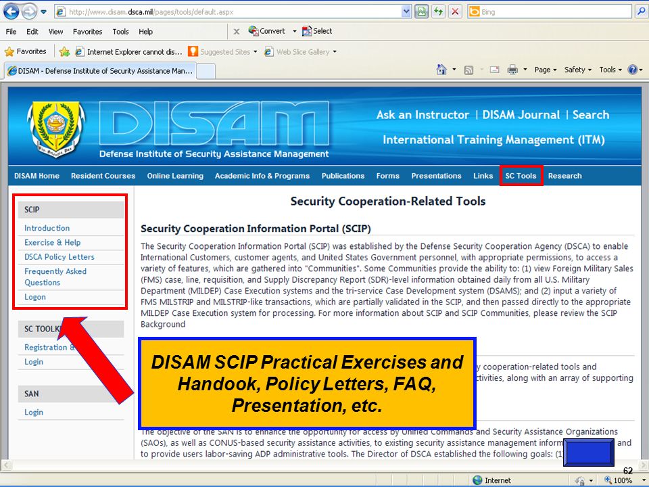Open the Tools menu in menu bar

[x=120, y=32]
